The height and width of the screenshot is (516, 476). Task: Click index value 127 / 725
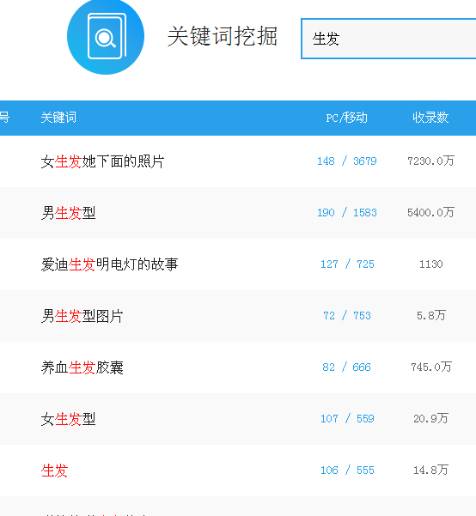[x=347, y=264]
